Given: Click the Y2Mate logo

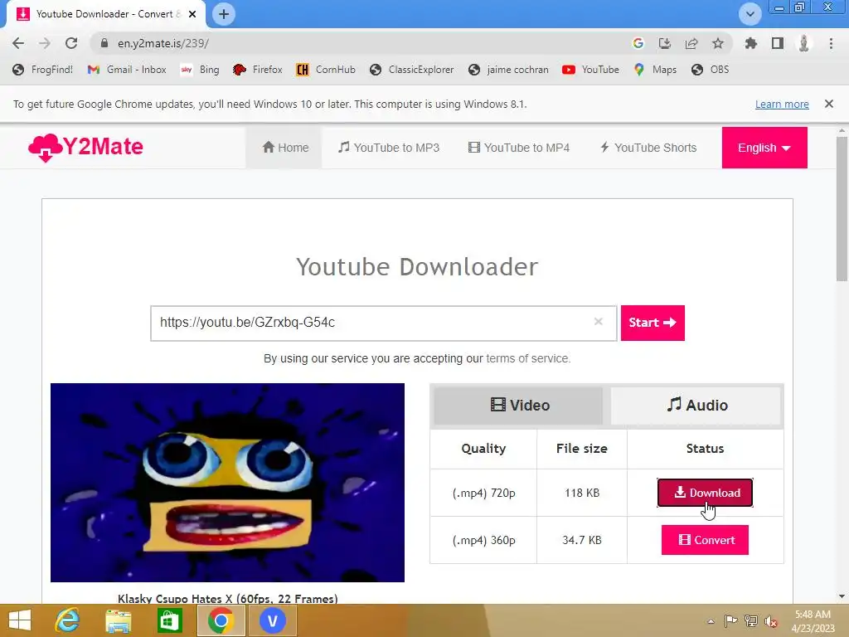Looking at the screenshot, I should 85,148.
